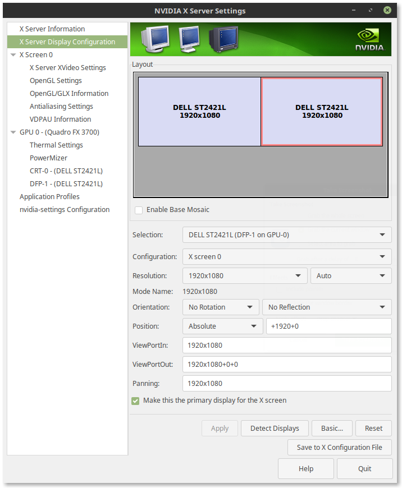
Task: Click the Reset button
Action: [x=373, y=429]
